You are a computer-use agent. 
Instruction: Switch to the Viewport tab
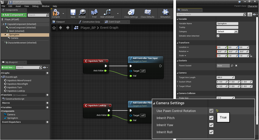coord(60,22)
